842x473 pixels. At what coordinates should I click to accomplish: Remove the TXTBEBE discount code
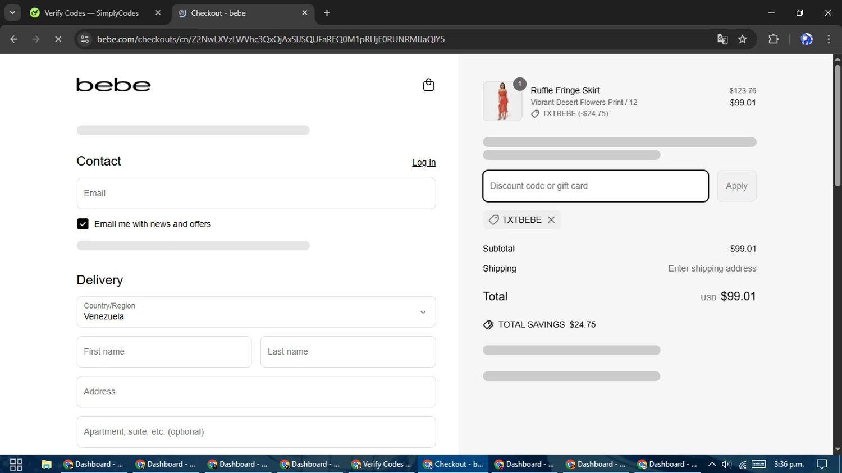click(551, 220)
